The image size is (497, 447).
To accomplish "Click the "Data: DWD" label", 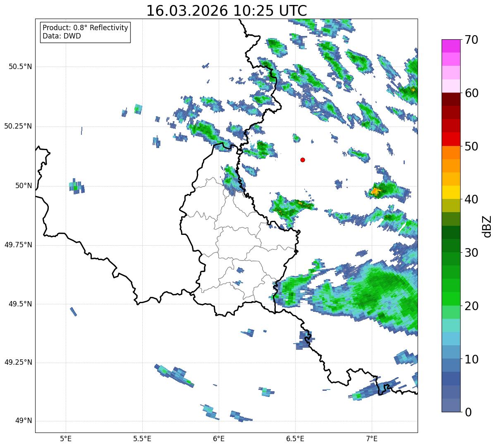I will click(62, 36).
